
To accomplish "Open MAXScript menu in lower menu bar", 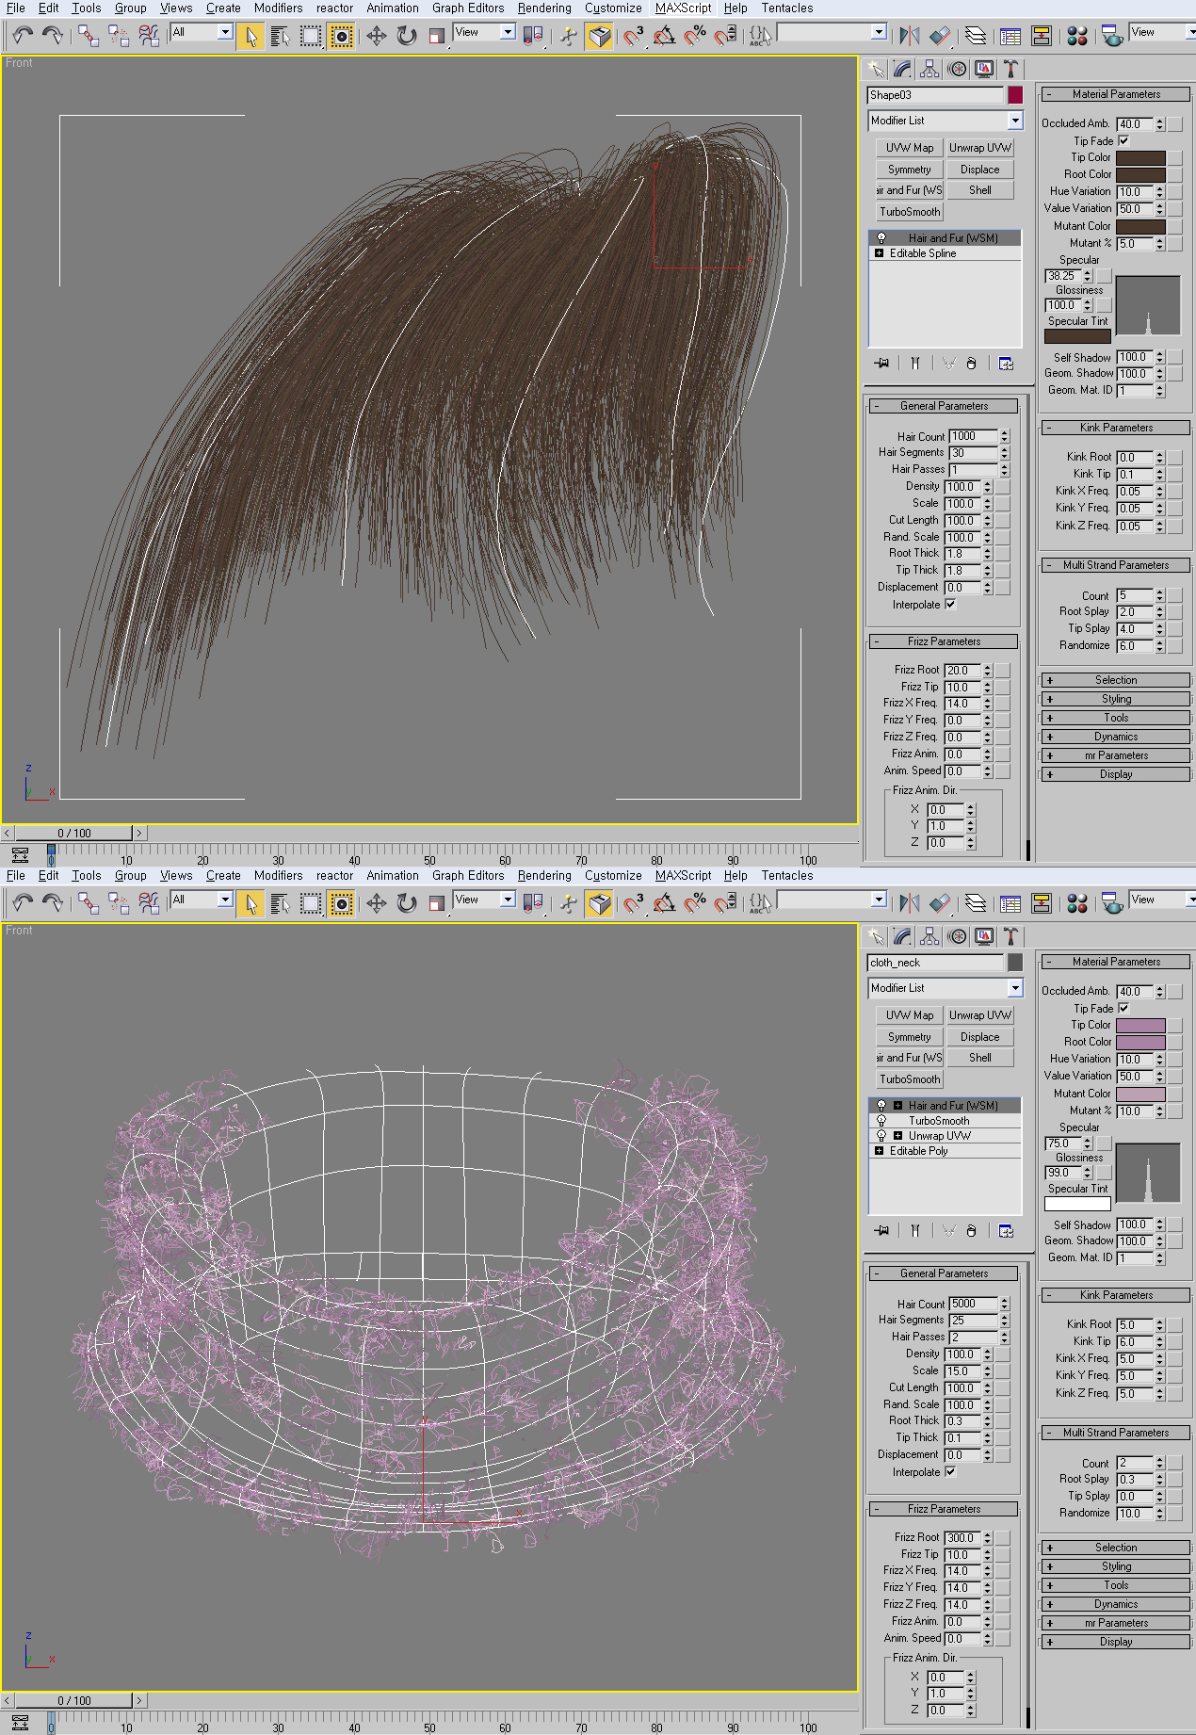I will coord(683,875).
